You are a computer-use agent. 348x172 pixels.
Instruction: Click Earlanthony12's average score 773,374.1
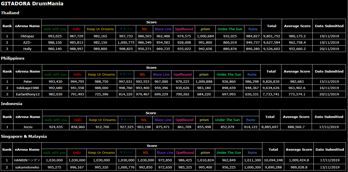point(297,94)
